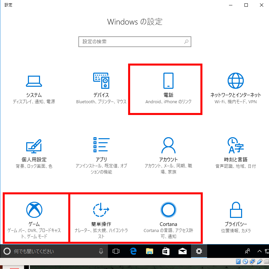269x269 pixels.
Task: Select the 電話 phone icon
Action: point(168,81)
